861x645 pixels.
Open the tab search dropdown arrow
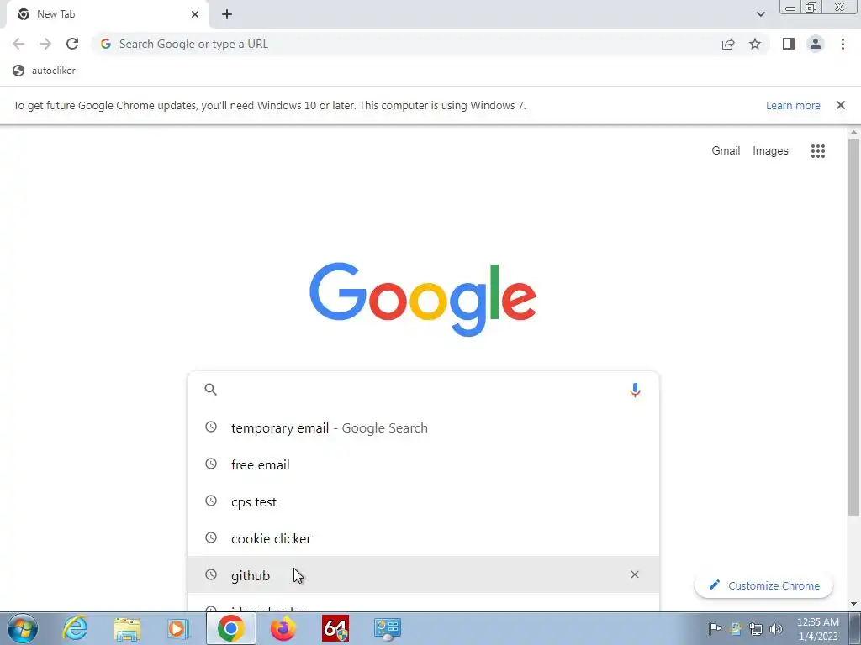click(x=760, y=14)
